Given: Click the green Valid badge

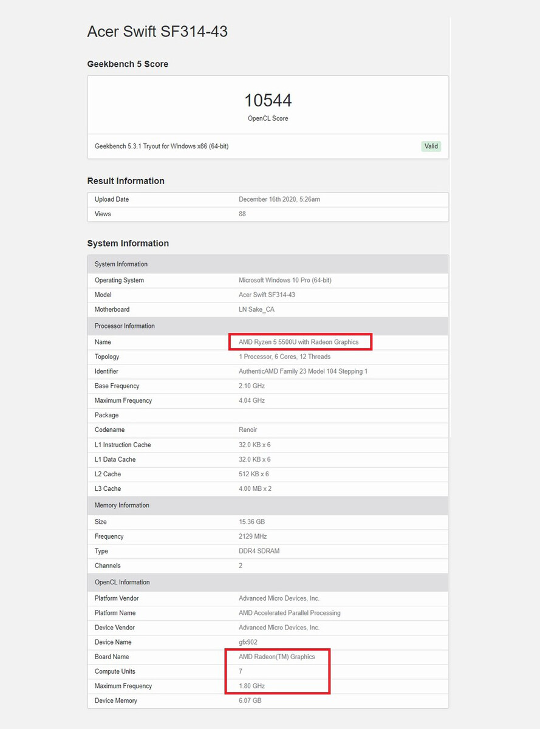Looking at the screenshot, I should point(431,146).
